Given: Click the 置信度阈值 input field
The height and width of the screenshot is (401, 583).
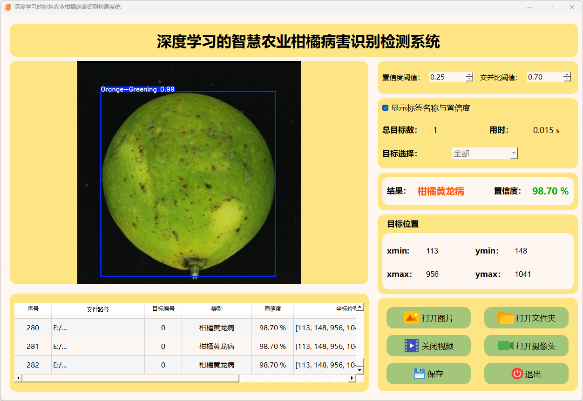Looking at the screenshot, I should 447,77.
